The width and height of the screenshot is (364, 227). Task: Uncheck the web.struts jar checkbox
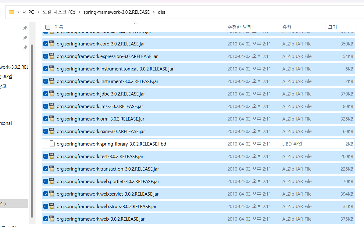(46, 206)
